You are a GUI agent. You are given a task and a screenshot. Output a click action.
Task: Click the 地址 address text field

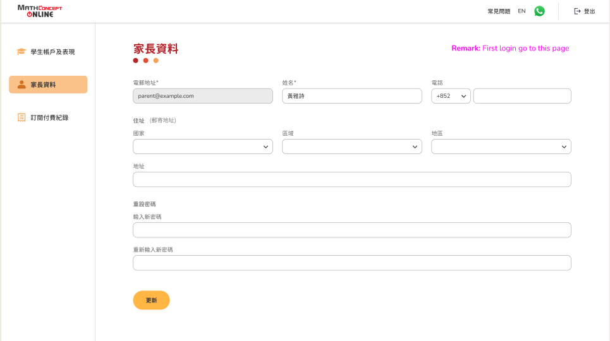pyautogui.click(x=351, y=179)
